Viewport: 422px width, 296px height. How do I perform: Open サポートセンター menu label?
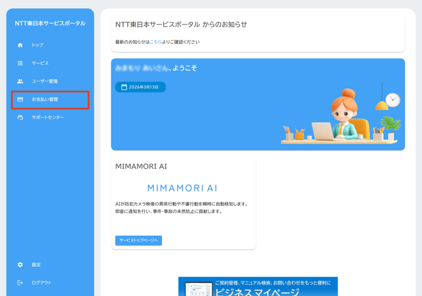click(x=48, y=117)
